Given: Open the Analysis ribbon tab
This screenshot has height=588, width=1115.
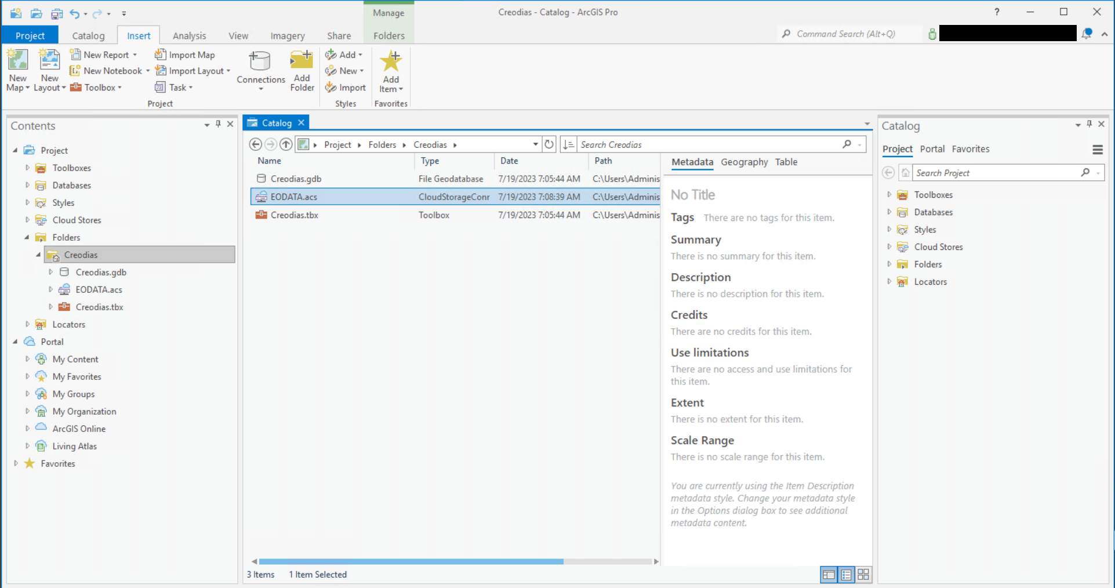Looking at the screenshot, I should 189,35.
